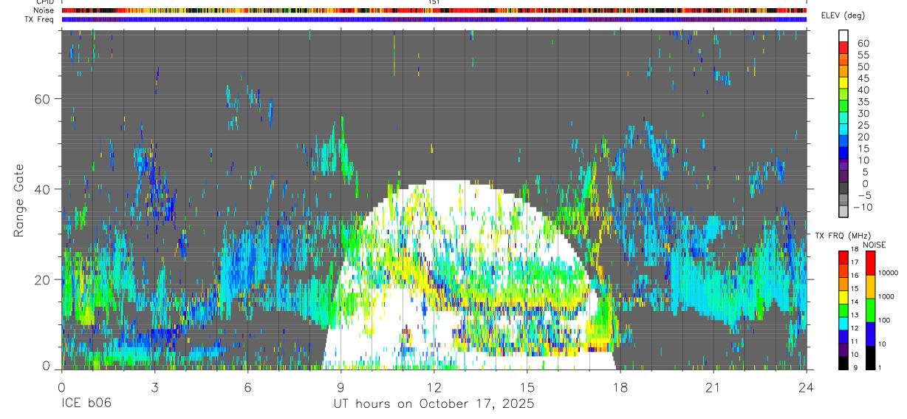907x419 pixels.
Task: Click the '50' value on ELEV legend
Action: click(863, 67)
